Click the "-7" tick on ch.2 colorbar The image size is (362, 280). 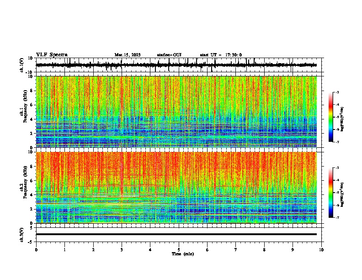click(x=337, y=218)
